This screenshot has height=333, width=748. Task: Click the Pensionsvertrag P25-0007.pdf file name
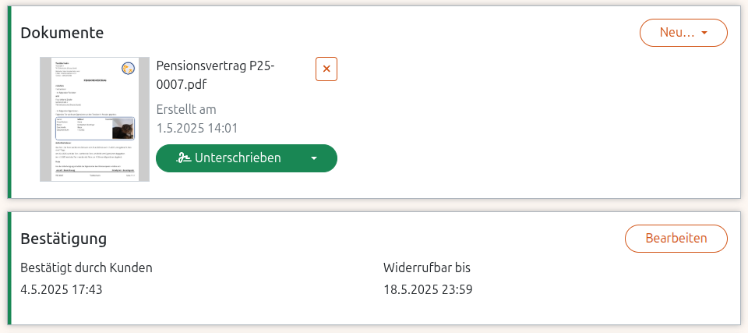[x=216, y=75]
